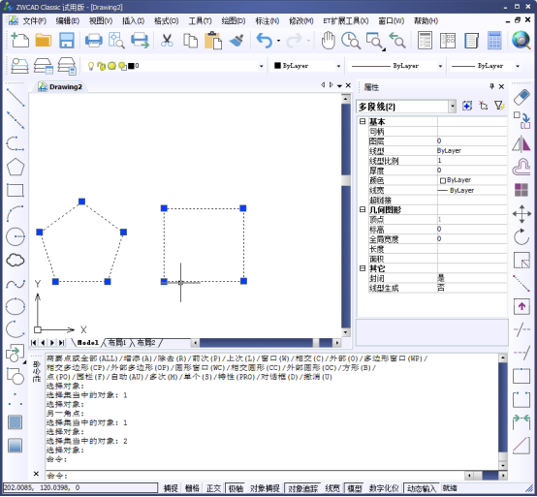537x497 pixels.
Task: Click the Erase tool icon
Action: point(521,98)
